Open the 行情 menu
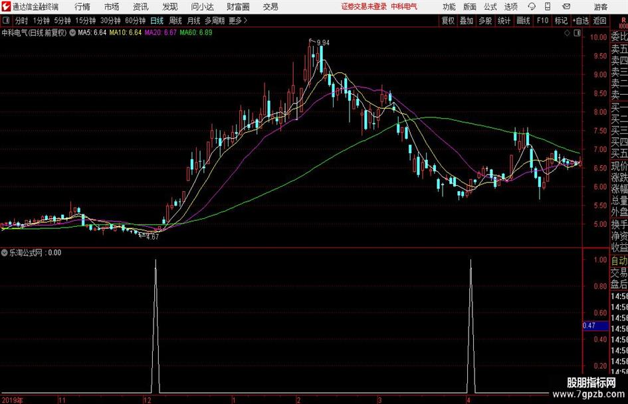628x404 pixels. click(82, 7)
